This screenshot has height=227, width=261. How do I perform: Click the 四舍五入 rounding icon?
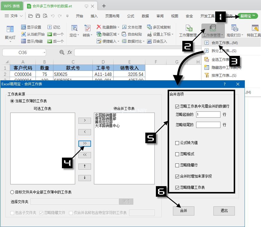coord(149,41)
